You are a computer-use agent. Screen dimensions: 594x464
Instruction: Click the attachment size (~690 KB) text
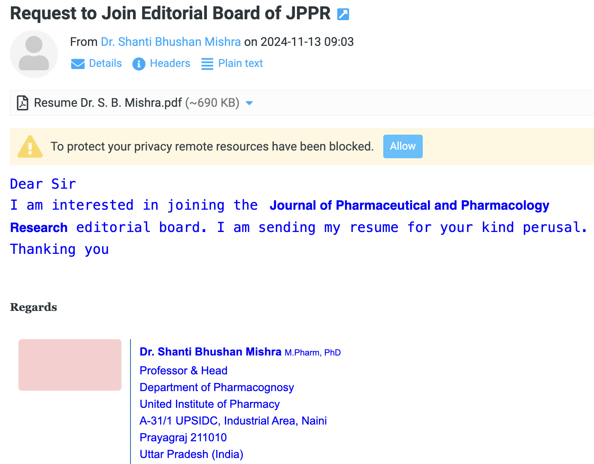(x=212, y=103)
